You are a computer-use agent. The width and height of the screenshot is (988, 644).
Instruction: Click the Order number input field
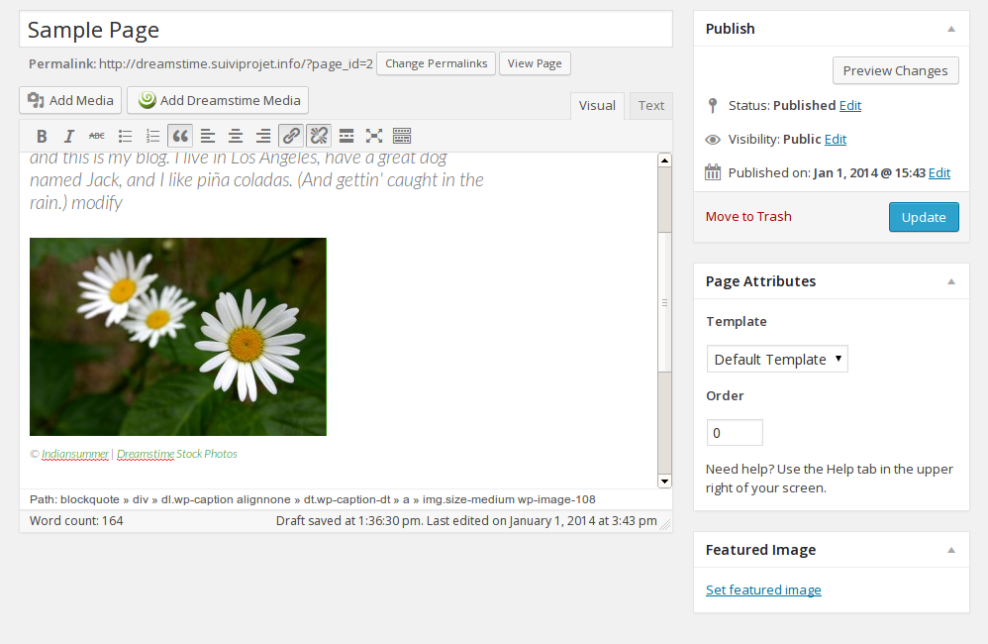[x=735, y=433]
